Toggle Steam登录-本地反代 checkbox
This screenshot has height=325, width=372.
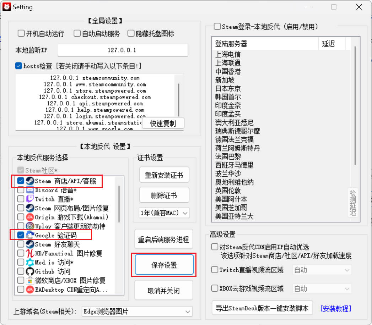(217, 26)
